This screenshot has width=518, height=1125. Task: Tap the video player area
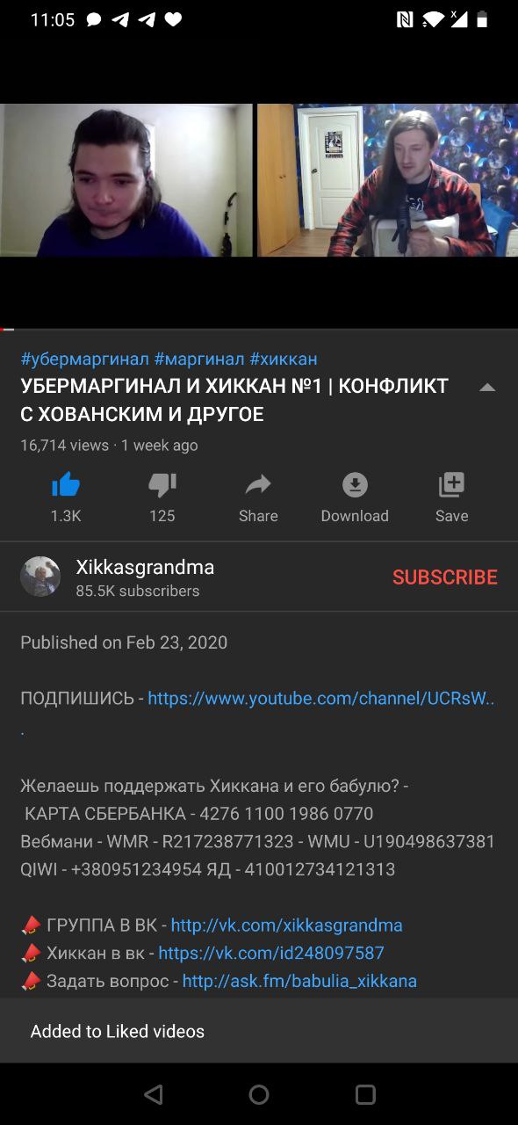pyautogui.click(x=259, y=180)
